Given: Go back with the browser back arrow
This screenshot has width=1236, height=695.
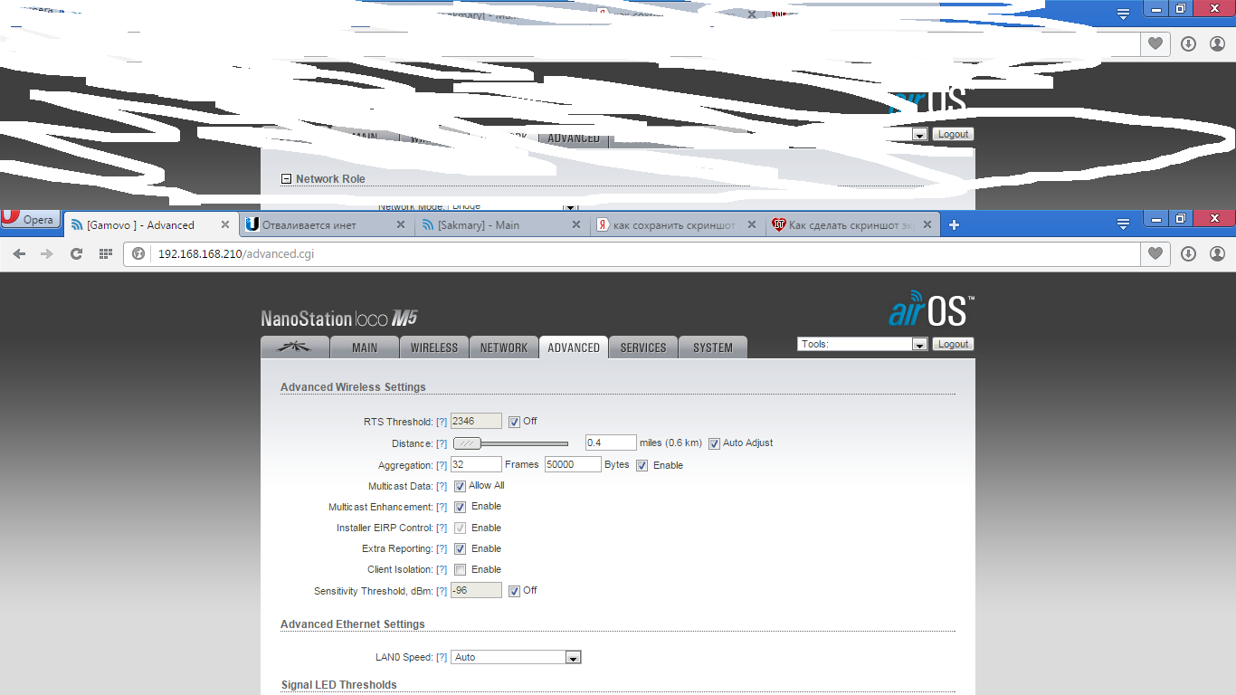Looking at the screenshot, I should [x=19, y=254].
